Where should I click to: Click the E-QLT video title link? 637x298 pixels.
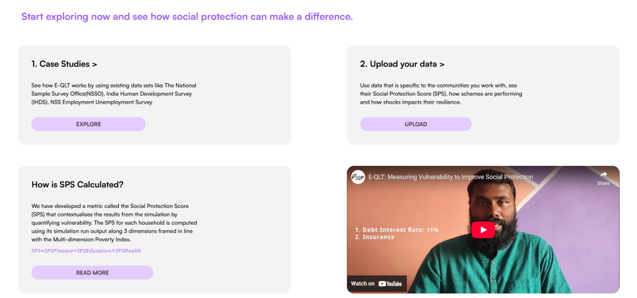[x=450, y=177]
